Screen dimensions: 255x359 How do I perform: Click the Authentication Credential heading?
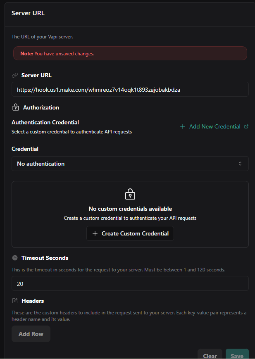pyautogui.click(x=45, y=122)
